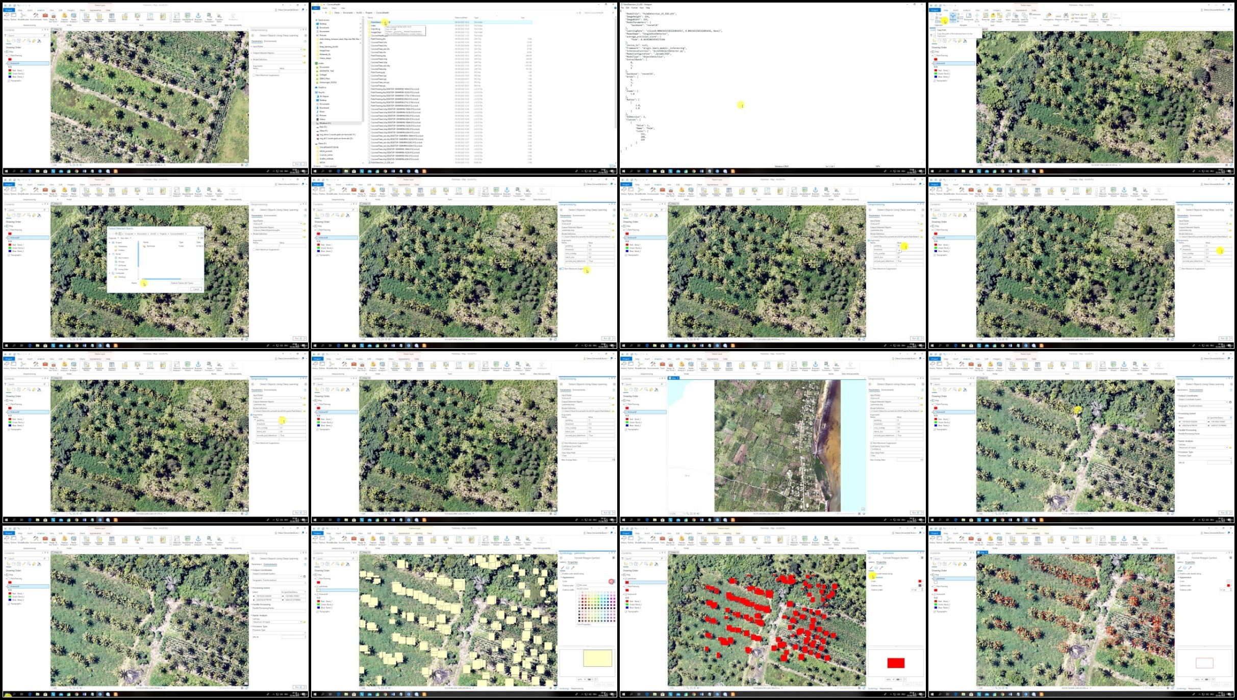
Task: In coastline frame, pause drawing in status bar
Action: pos(860,513)
